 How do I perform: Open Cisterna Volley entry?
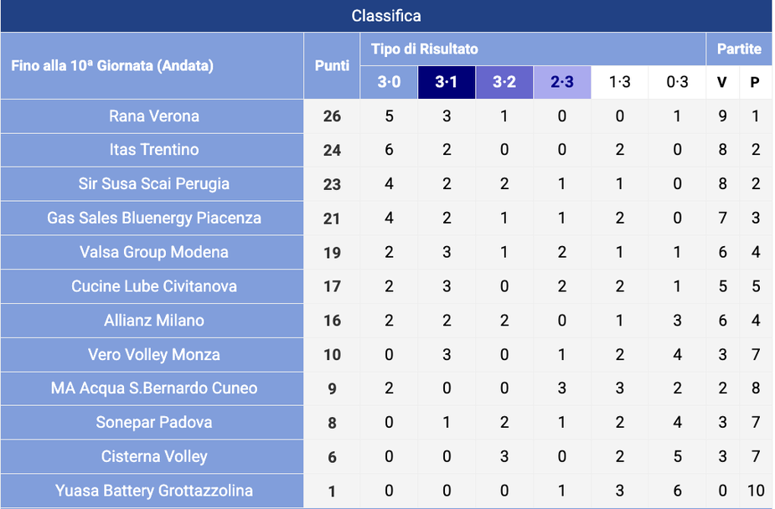coord(154,457)
